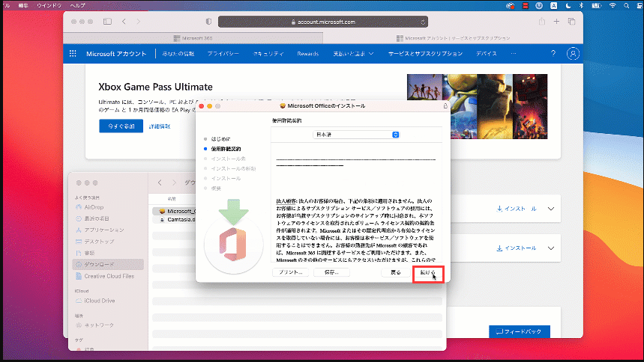This screenshot has height=362, width=644.
Task: Expand the first インストール row chevron
Action: point(552,209)
